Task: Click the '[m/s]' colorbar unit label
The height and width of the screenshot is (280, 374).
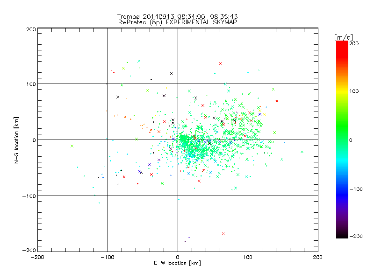Action: tap(344, 37)
